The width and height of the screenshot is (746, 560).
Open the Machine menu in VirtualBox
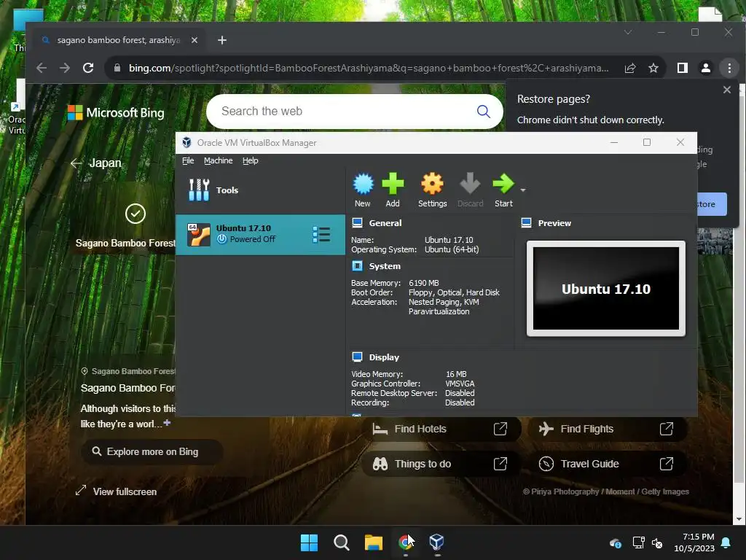[x=219, y=160]
